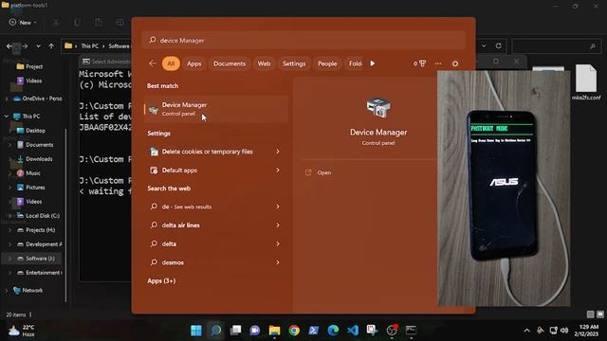Open Task View from taskbar
This screenshot has width=607, height=341.
235,331
